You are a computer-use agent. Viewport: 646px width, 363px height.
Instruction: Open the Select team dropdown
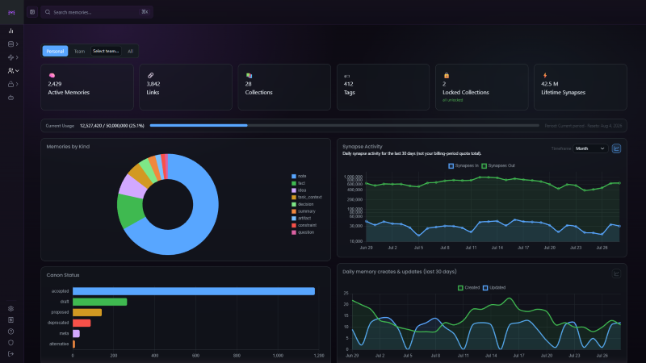pos(106,51)
